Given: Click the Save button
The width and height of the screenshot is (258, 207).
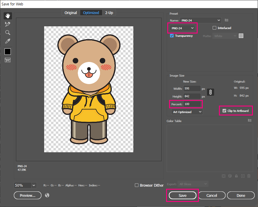Looking at the screenshot, I should (x=182, y=195).
